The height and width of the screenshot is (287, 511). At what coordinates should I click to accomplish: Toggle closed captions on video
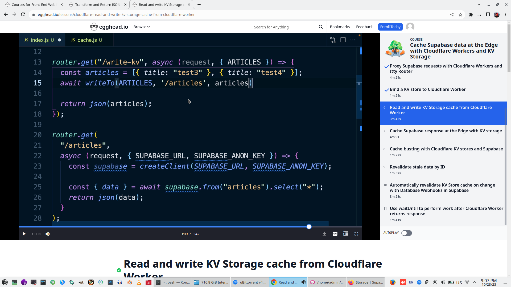335,234
